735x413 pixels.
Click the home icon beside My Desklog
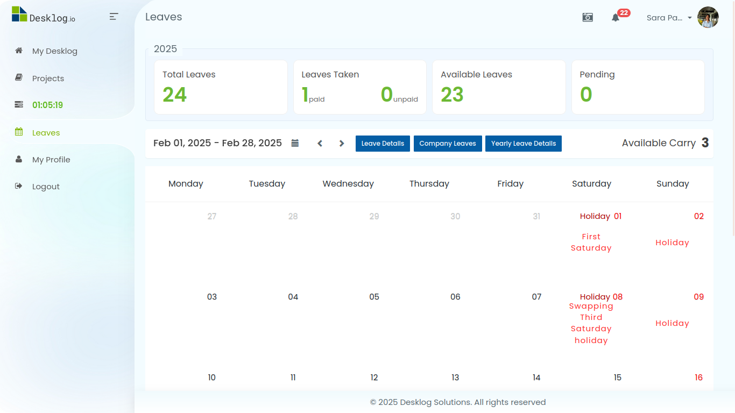click(x=19, y=51)
